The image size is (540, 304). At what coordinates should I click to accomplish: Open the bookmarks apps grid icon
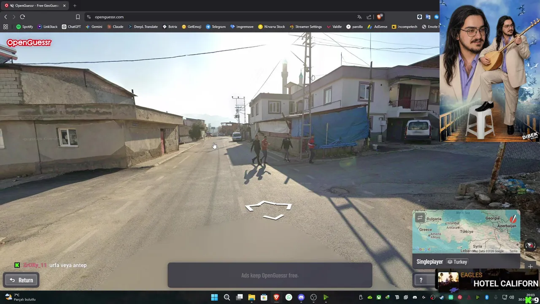[x=5, y=27]
